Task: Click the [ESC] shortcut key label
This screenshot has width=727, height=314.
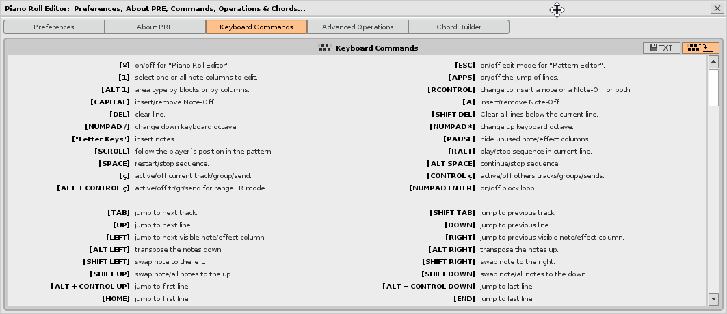Action: 465,66
